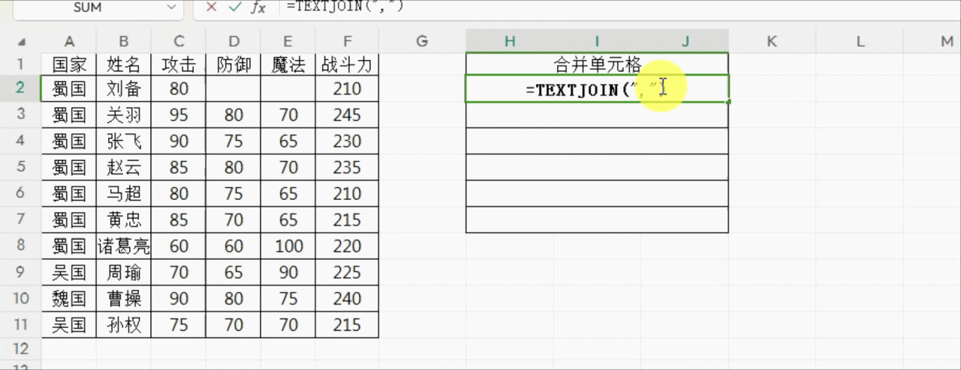Screen dimensions: 961x370
Task: Click the 战斗力 value 220
Action: click(x=347, y=246)
